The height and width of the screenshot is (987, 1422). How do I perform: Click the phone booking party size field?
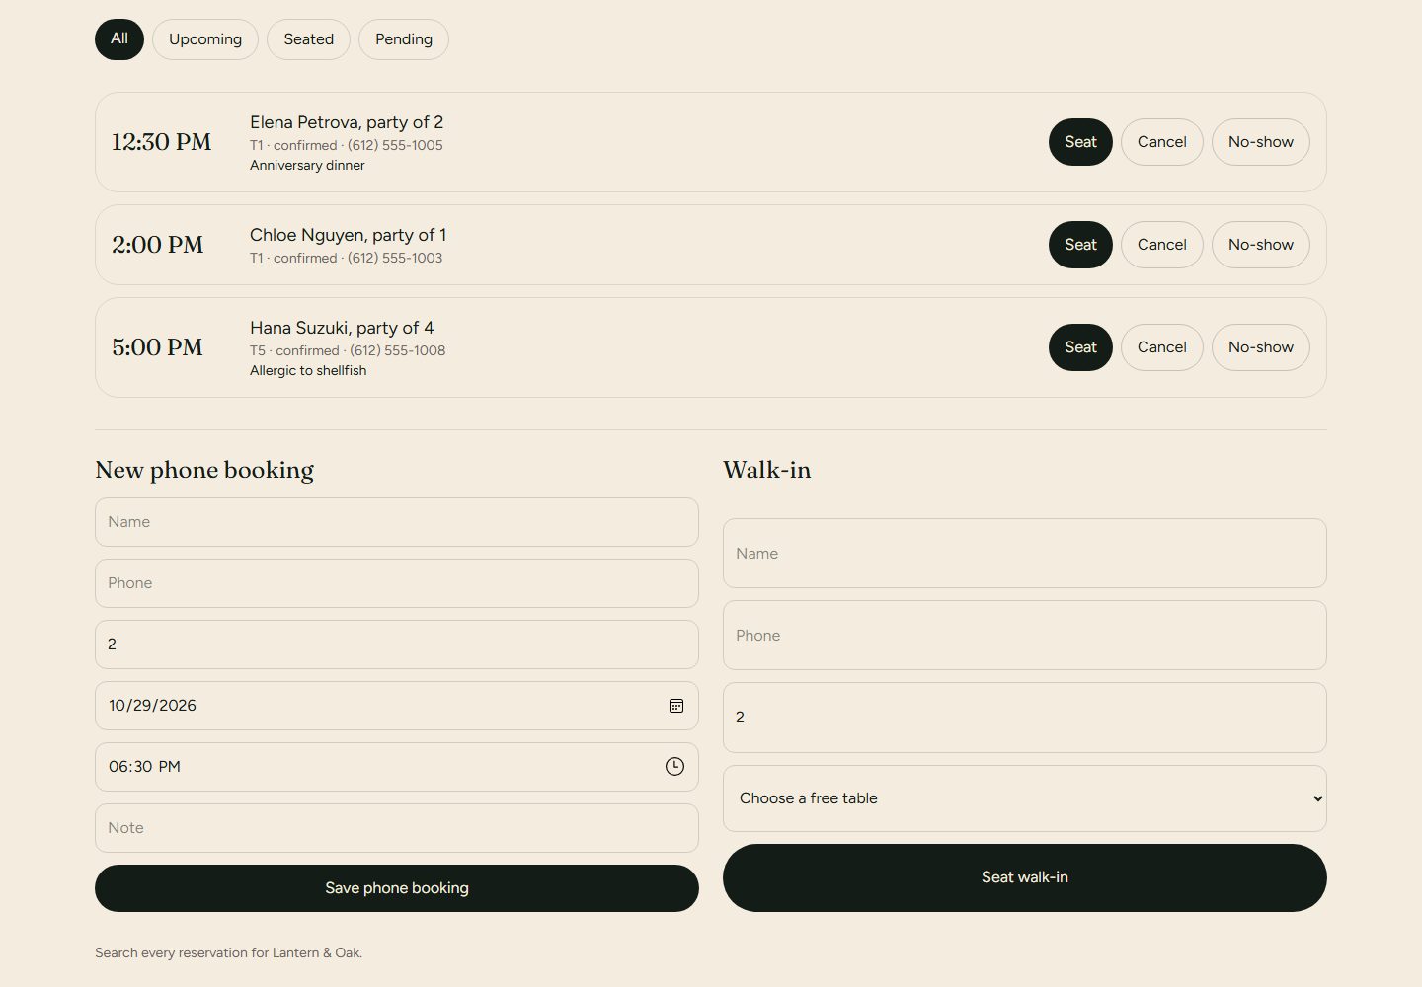click(397, 645)
